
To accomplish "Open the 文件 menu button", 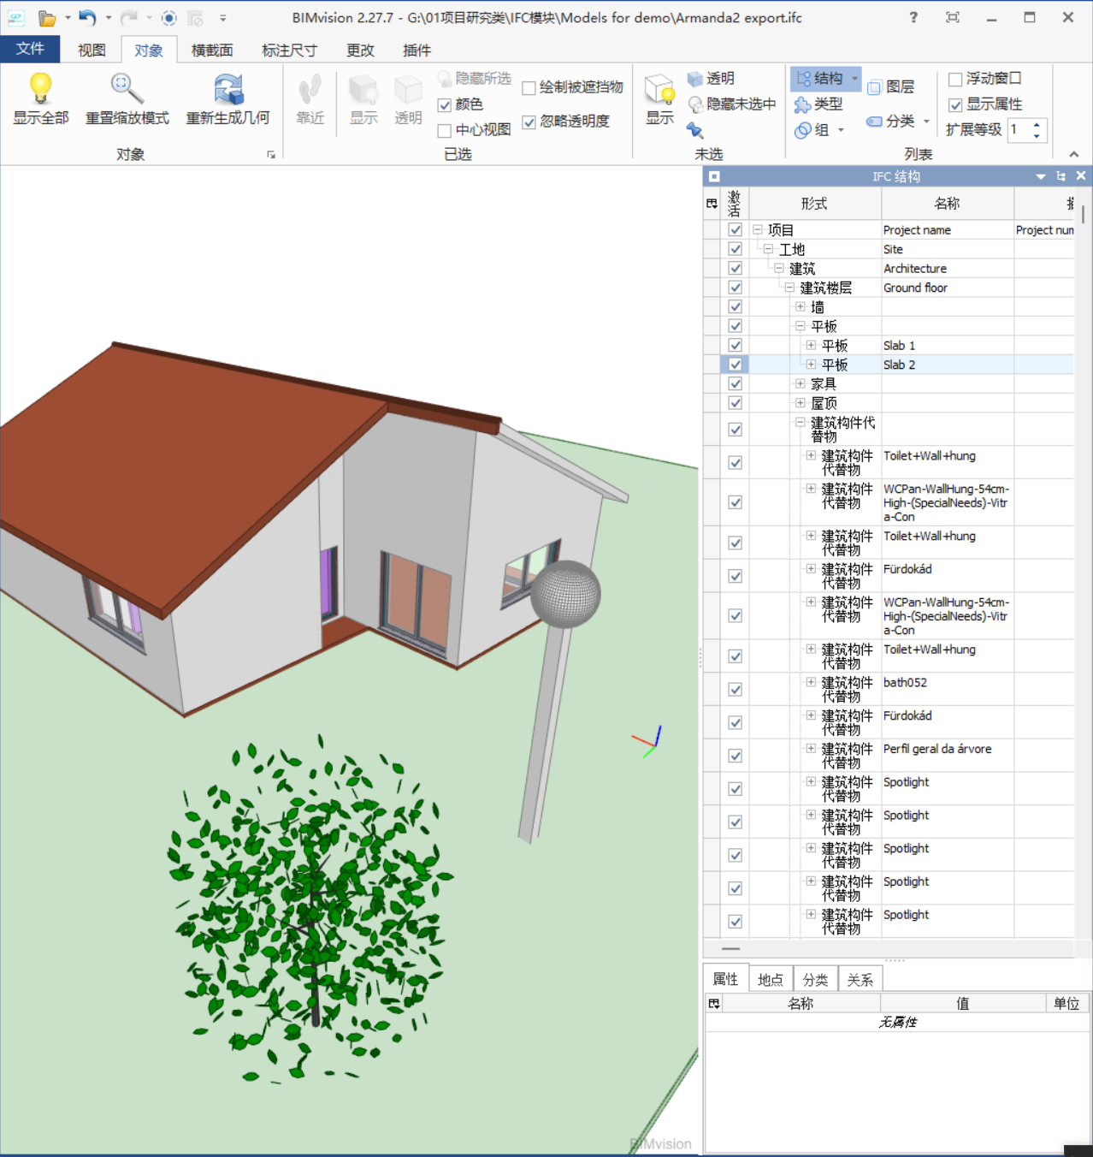I will (30, 49).
